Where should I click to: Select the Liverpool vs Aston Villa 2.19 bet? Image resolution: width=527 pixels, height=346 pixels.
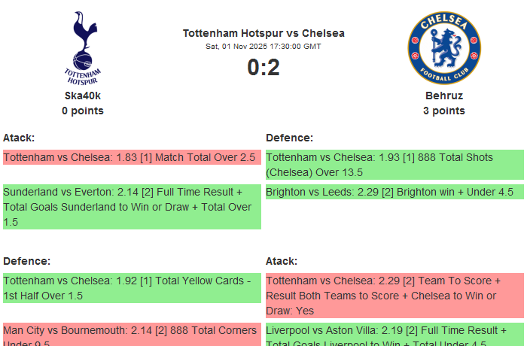pos(394,335)
